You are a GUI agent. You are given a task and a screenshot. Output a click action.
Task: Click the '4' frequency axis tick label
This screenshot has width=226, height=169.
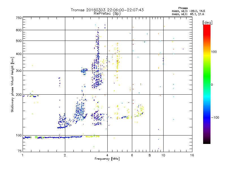107,155
